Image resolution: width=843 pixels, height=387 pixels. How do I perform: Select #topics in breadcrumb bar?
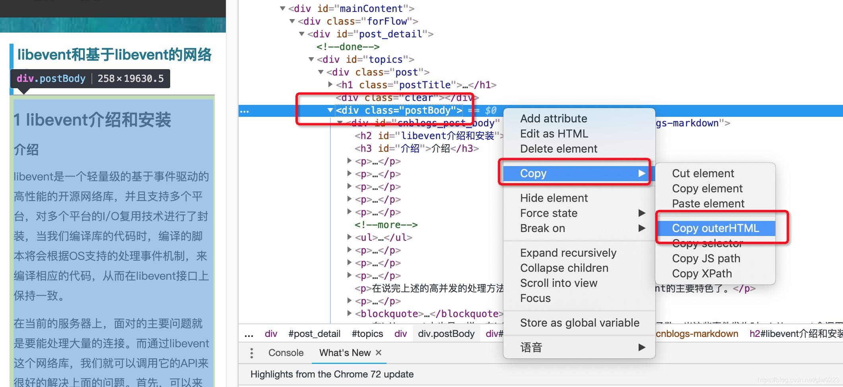click(367, 334)
